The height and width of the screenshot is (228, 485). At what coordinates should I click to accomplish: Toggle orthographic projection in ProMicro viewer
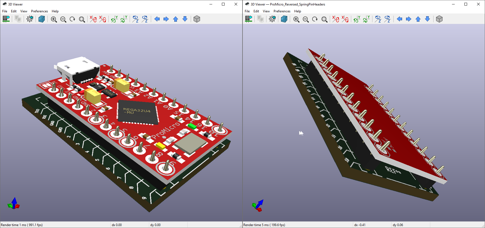pos(439,19)
